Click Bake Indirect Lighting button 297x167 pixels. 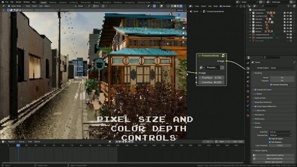click(x=275, y=155)
